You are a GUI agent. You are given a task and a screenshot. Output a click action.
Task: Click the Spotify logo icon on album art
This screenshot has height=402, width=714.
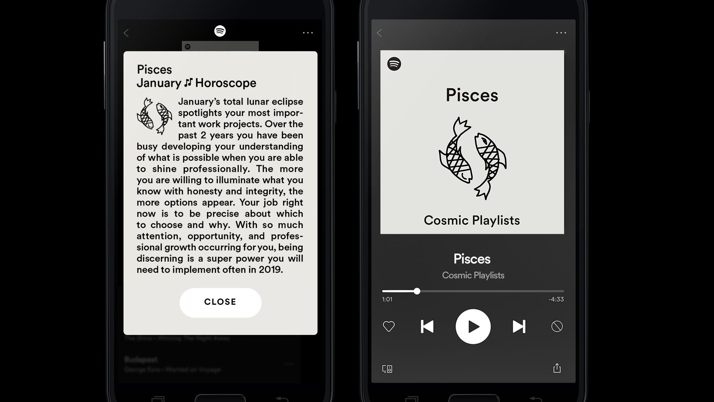click(394, 64)
